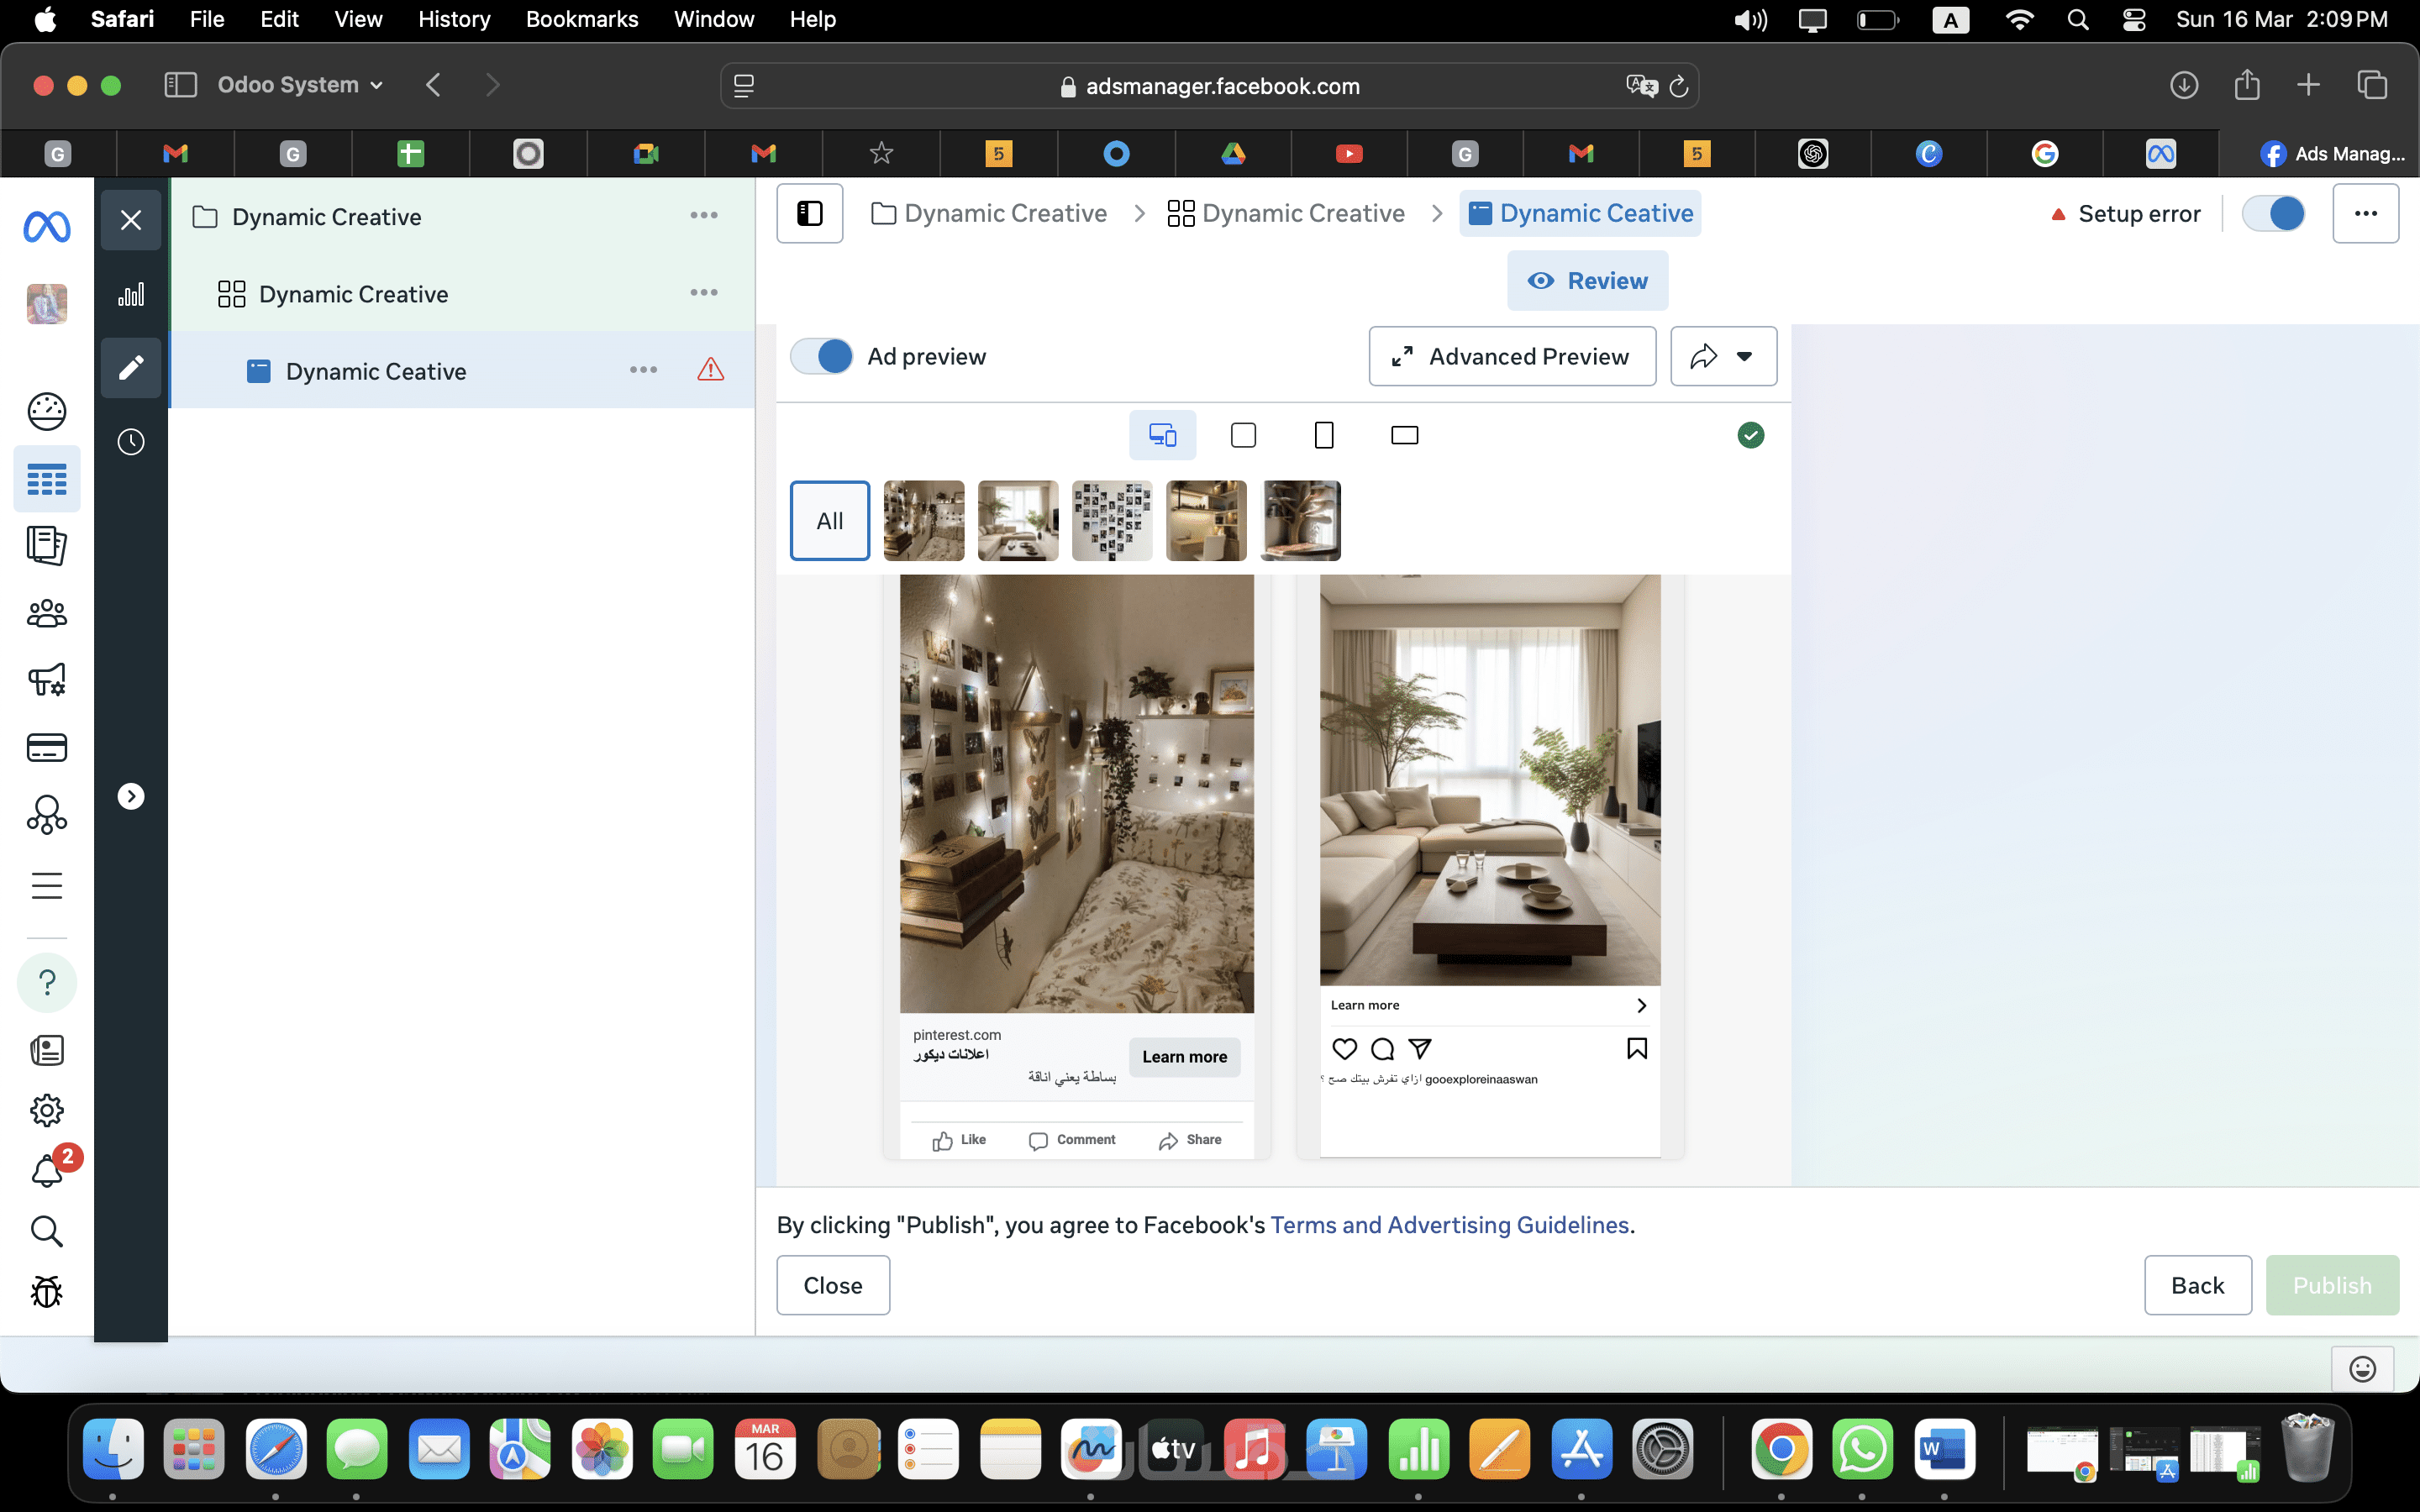Toggle the ad on/off switch near Setup error

pos(2273,213)
